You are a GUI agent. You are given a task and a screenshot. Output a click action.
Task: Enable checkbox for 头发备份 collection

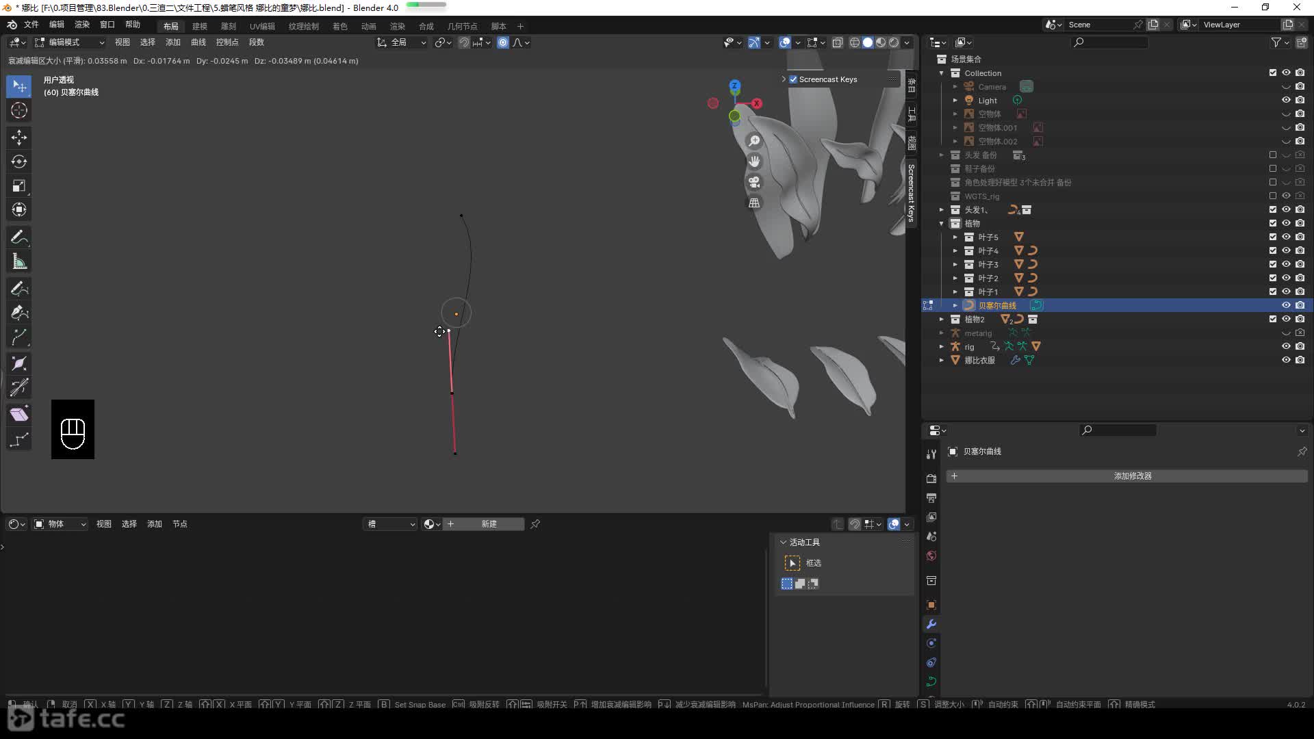(1273, 155)
